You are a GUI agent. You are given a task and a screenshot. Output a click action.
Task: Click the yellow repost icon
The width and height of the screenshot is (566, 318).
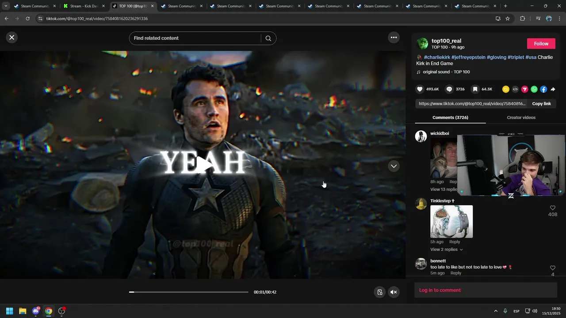tap(506, 89)
